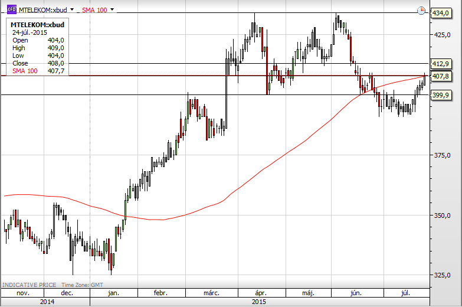The width and height of the screenshot is (462, 307).
Task: Click the red SMA 100 value 407,7
Action: [55, 71]
